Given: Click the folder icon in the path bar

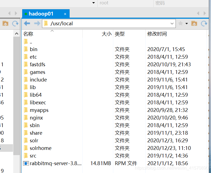Looking at the screenshot, I should 46,23.
